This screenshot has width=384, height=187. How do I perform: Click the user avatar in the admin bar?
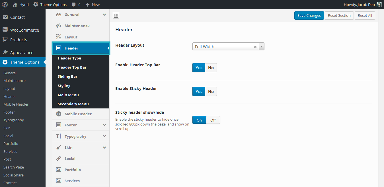pos(379,5)
